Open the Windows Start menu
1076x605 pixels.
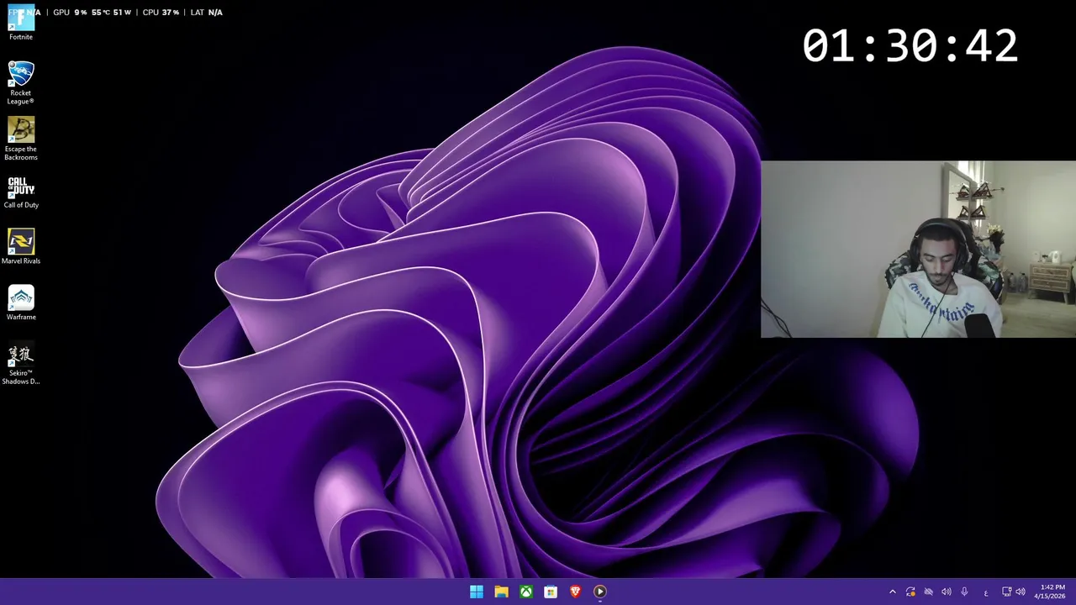point(477,592)
